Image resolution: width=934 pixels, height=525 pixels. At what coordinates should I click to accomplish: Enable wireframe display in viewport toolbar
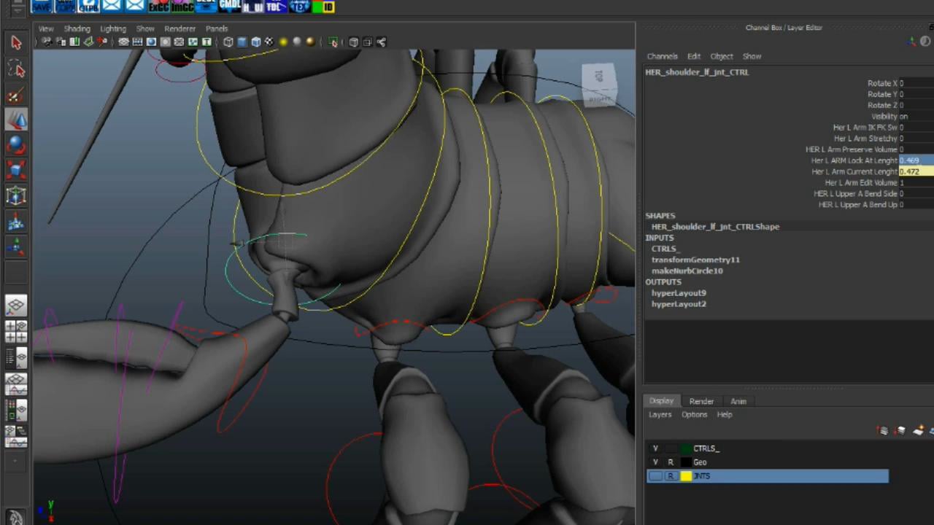[x=228, y=42]
